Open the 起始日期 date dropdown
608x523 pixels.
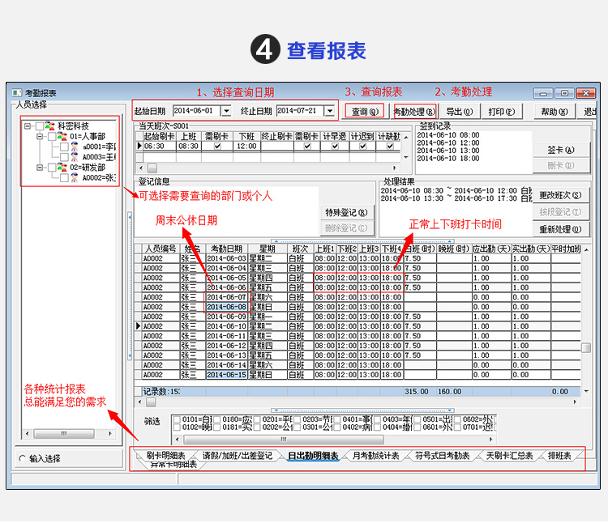pos(225,111)
